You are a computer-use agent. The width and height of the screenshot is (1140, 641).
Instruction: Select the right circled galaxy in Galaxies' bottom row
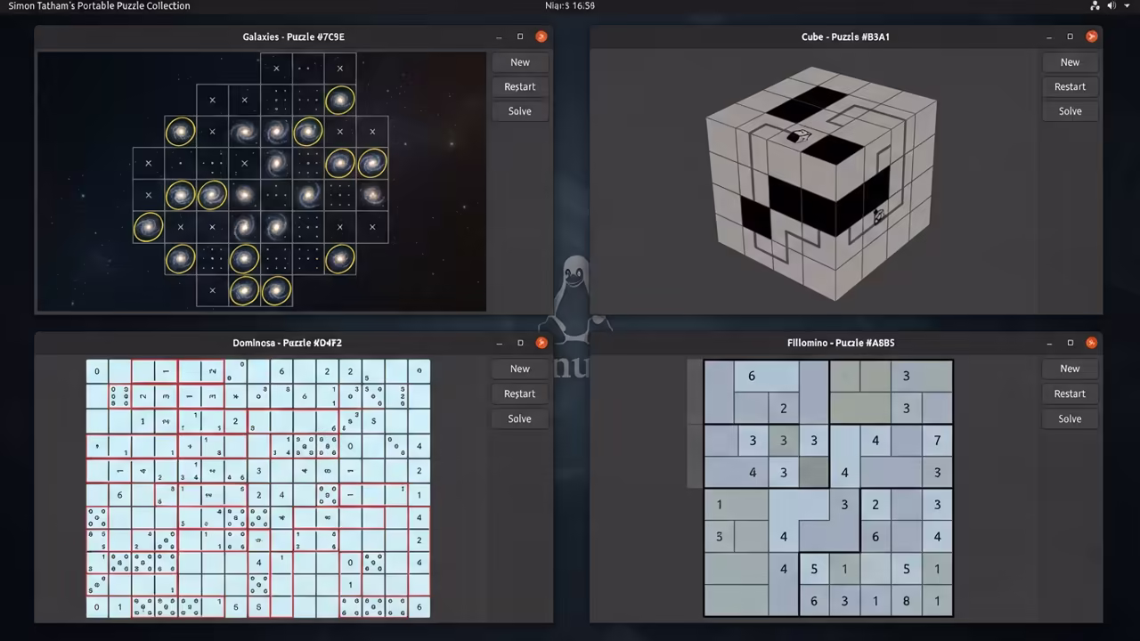click(x=276, y=290)
